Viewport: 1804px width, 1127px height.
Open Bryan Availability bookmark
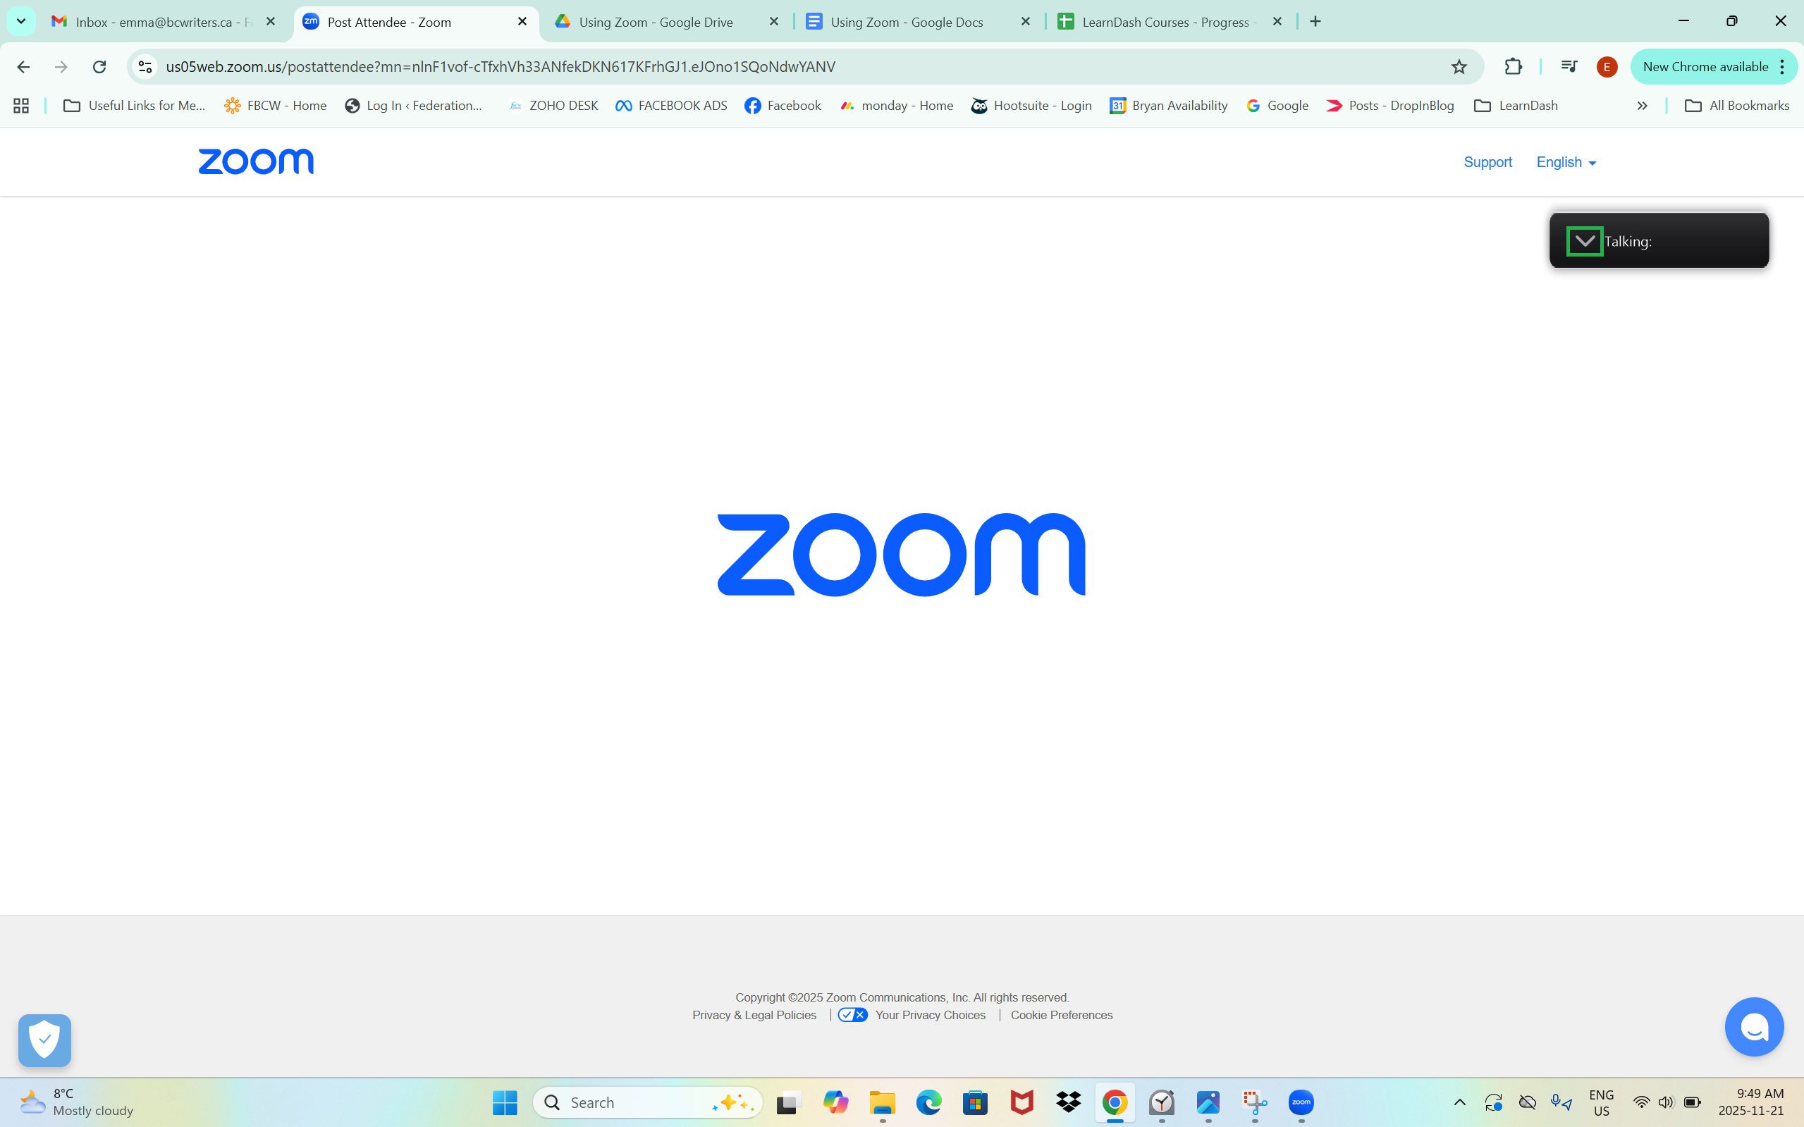pos(1168,106)
